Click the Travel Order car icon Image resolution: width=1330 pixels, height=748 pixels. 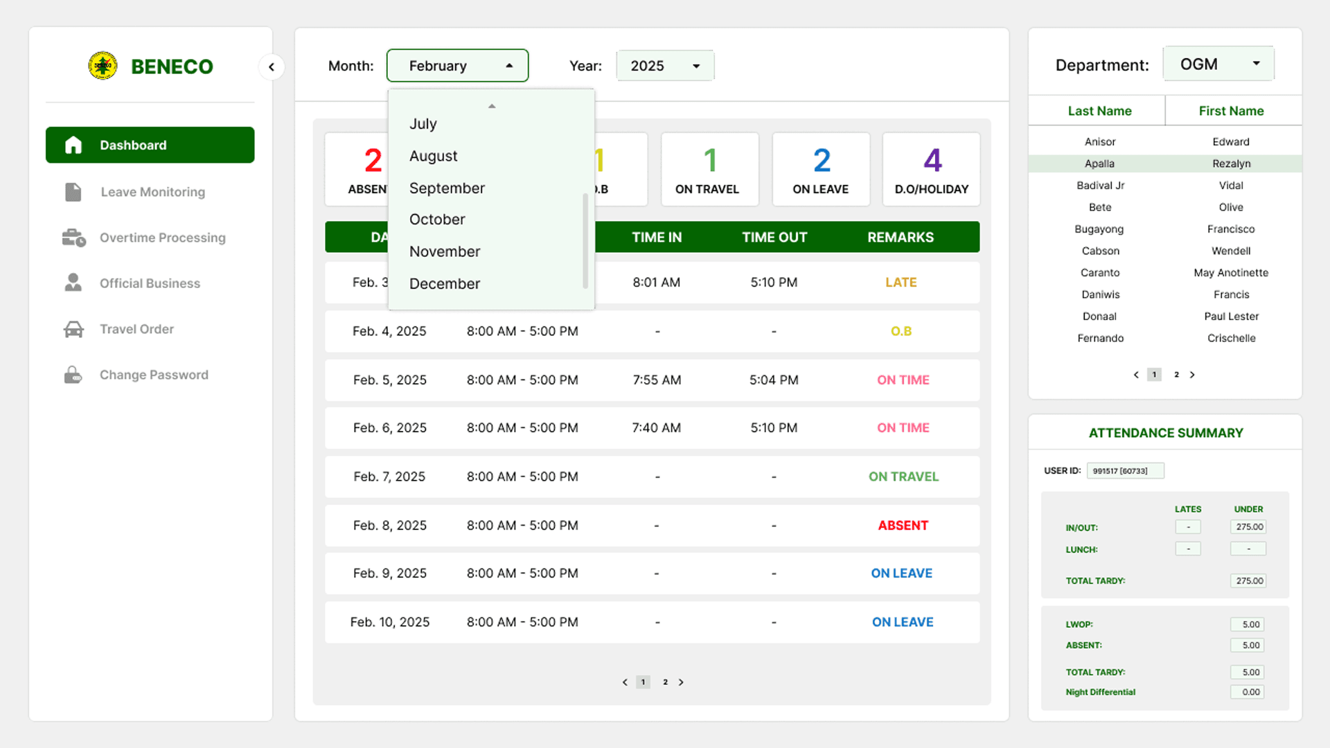73,329
